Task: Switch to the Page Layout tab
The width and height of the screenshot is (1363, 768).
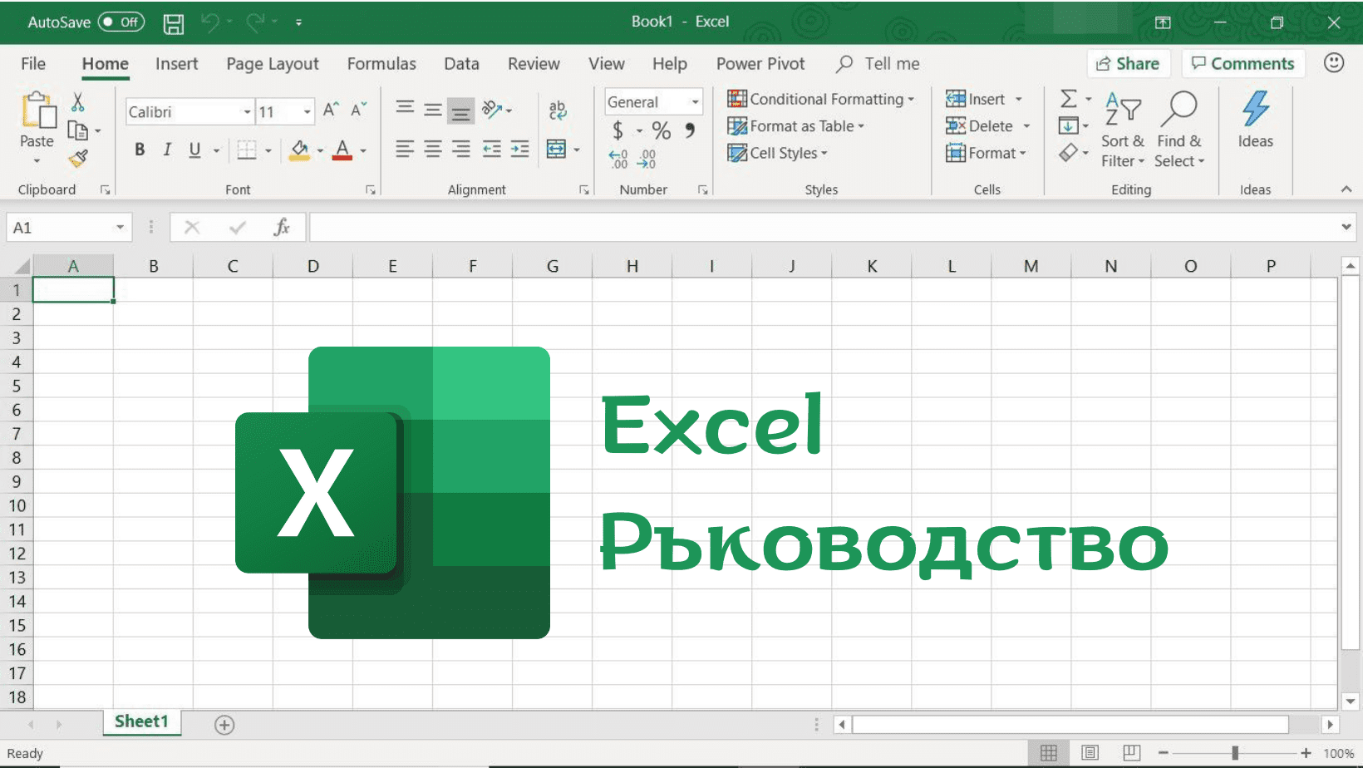Action: point(273,64)
